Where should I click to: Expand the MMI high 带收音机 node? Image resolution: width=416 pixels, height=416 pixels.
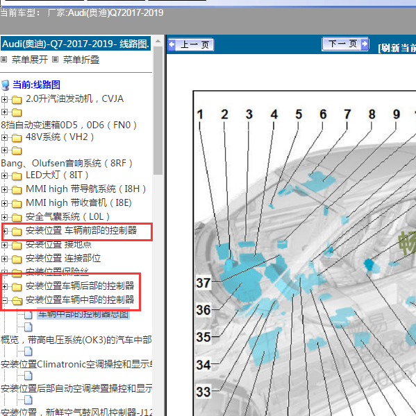tap(4, 203)
